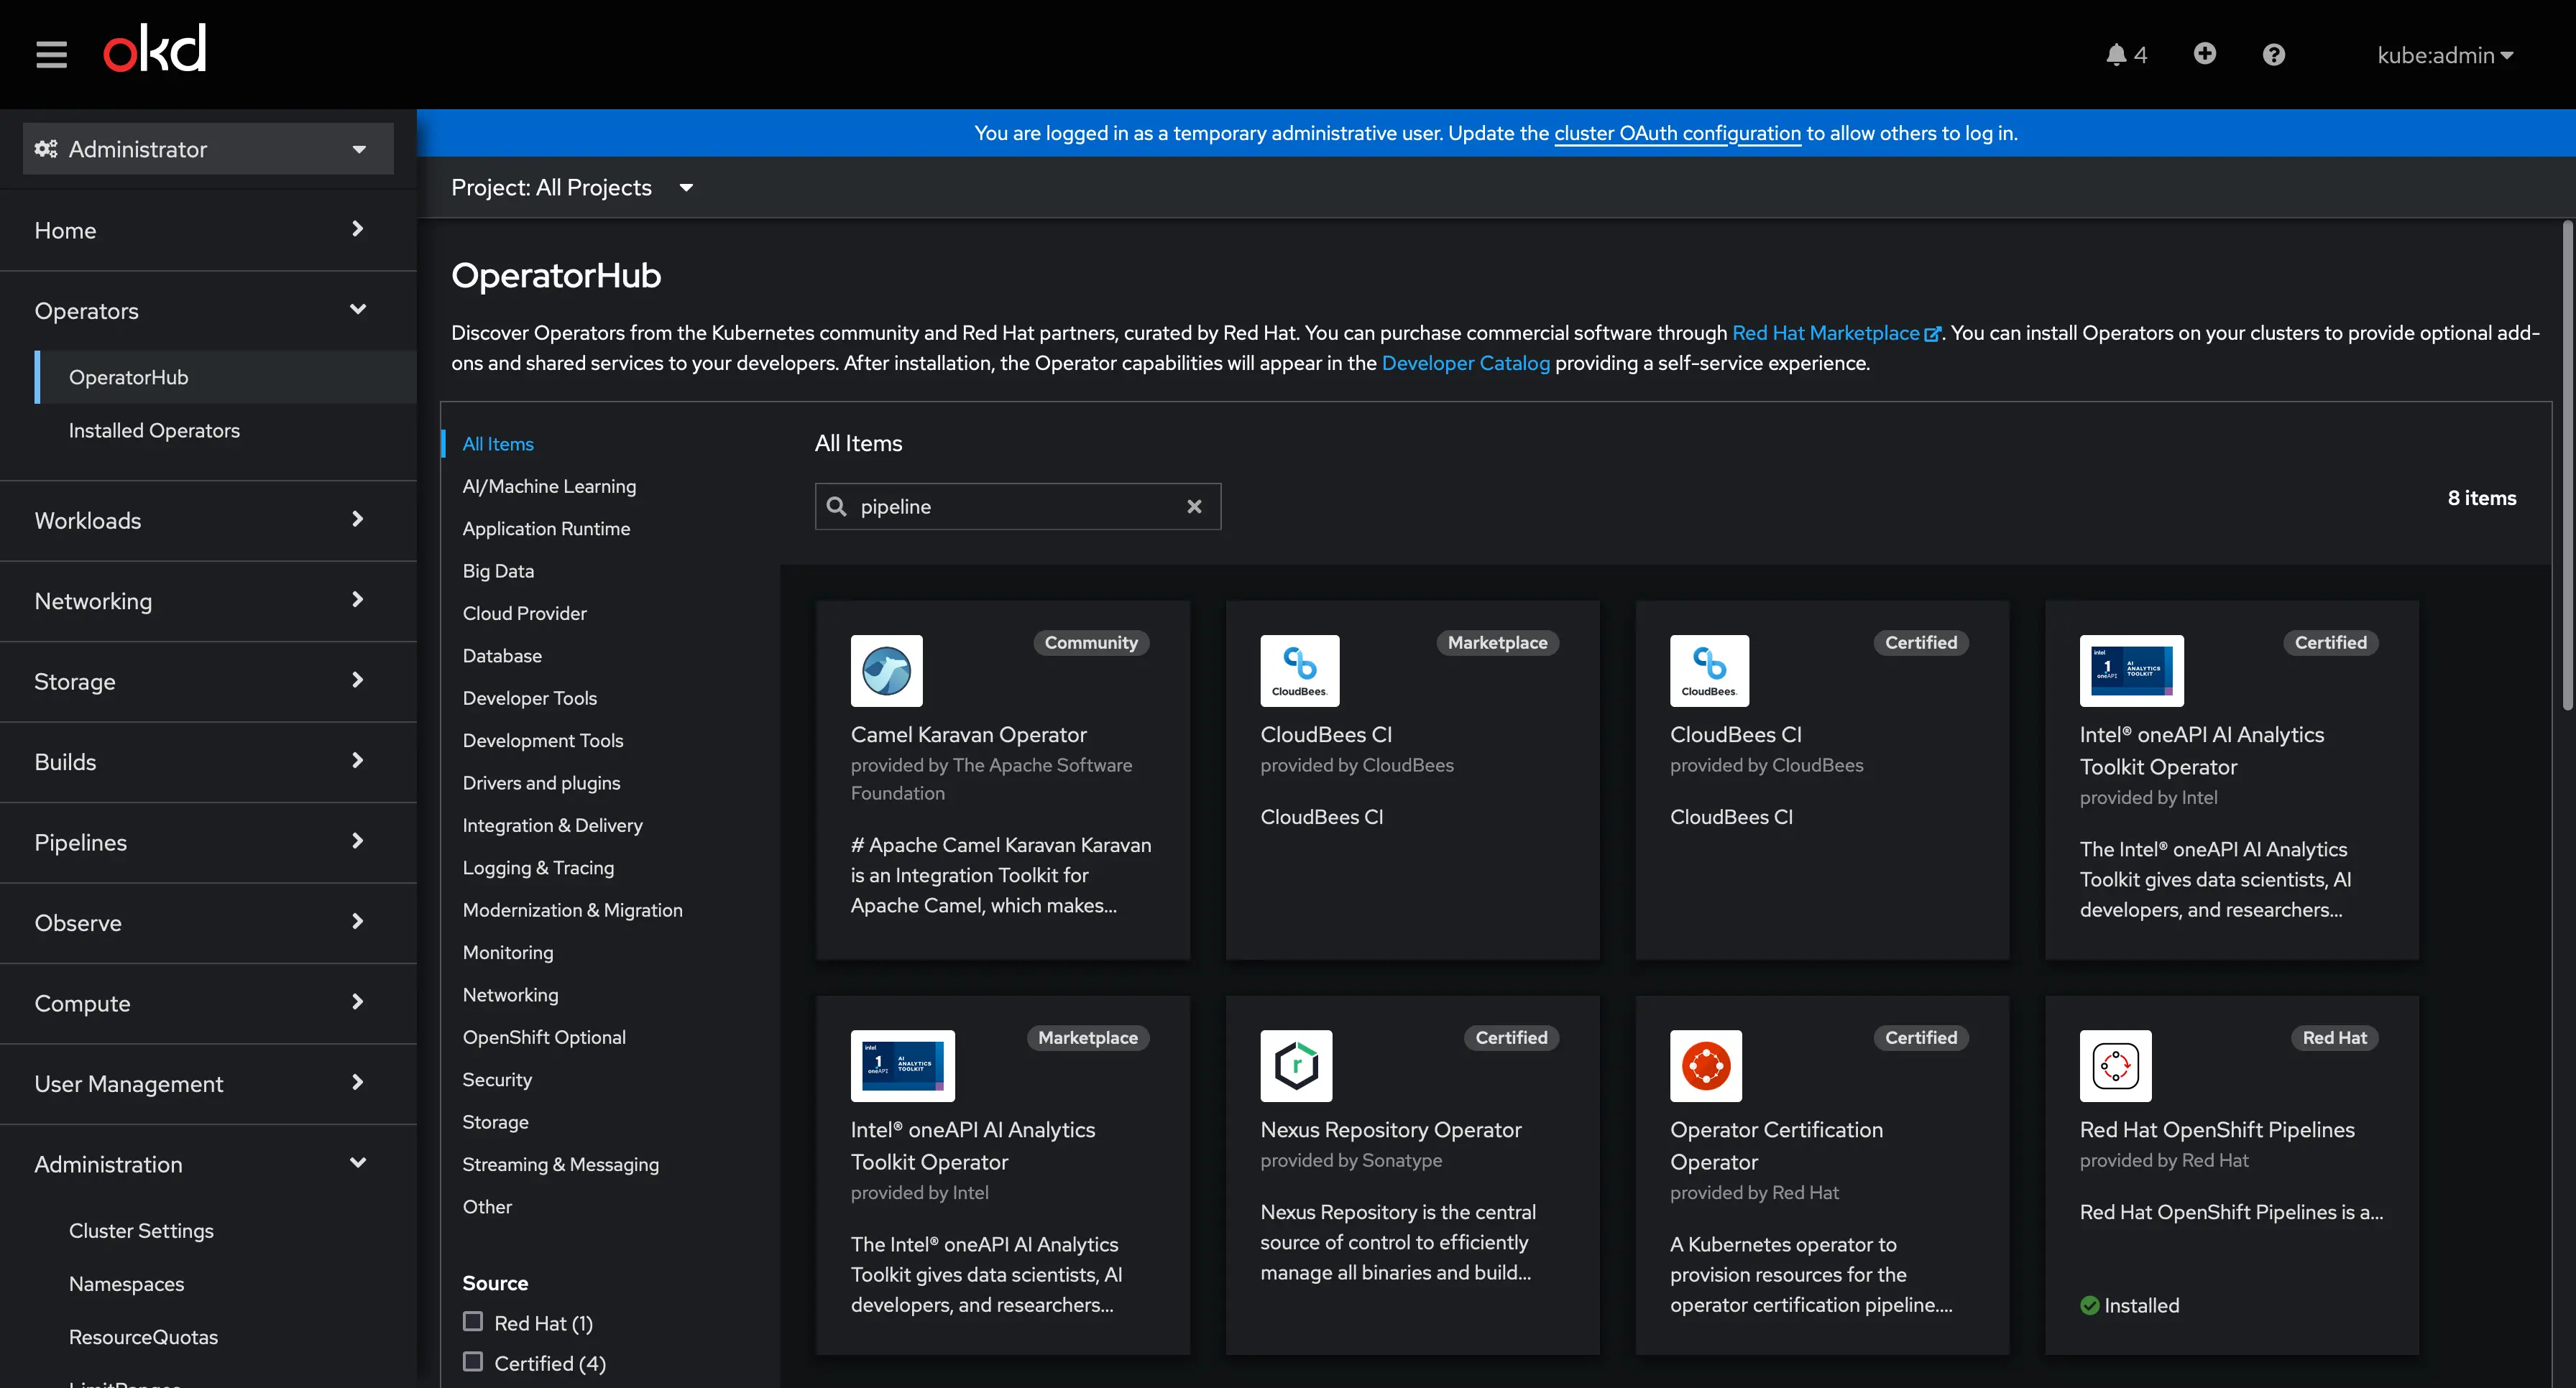2576x1388 pixels.
Task: Filter by Big Data category
Action: click(x=498, y=570)
